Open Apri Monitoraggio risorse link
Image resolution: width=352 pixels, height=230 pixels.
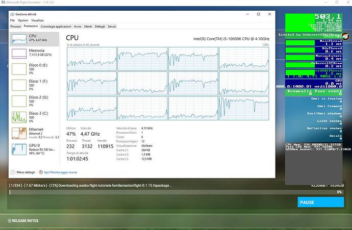[x=60, y=172]
